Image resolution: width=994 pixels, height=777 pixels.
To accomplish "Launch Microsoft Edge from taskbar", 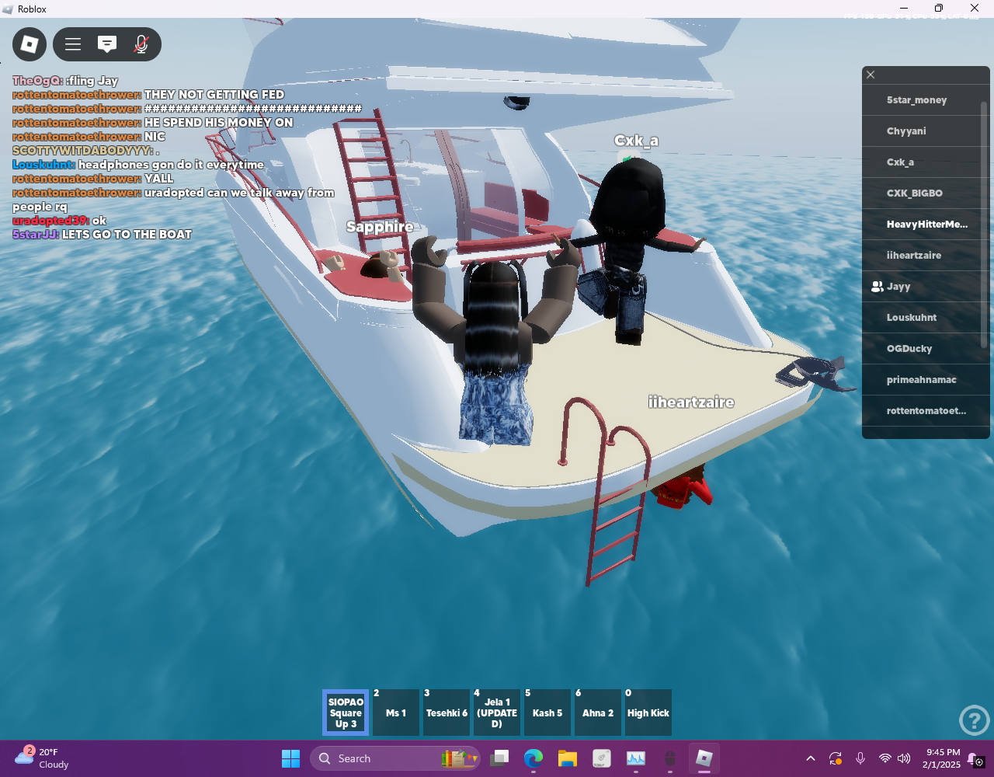I will [x=533, y=758].
